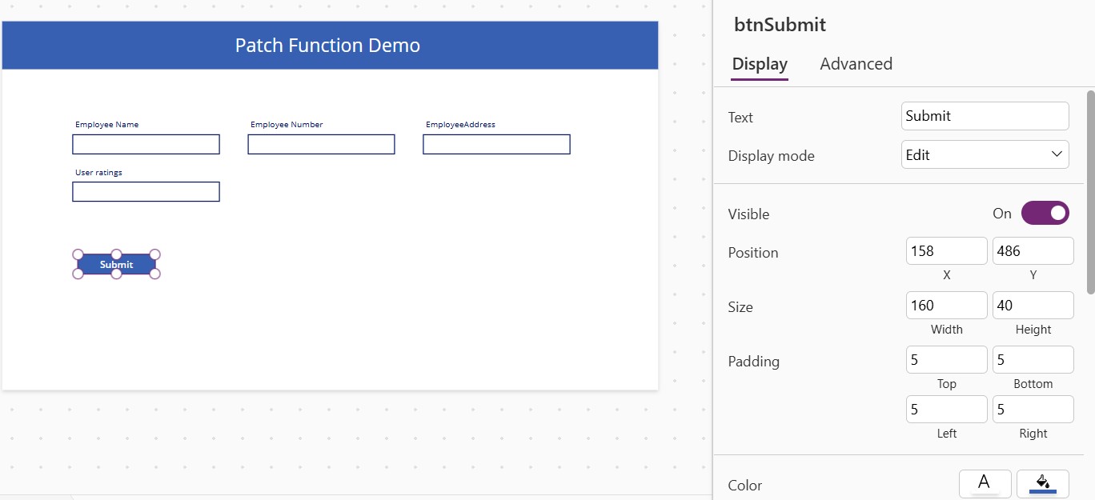The height and width of the screenshot is (500, 1095).
Task: Click the Position Y input field
Action: pos(1033,251)
